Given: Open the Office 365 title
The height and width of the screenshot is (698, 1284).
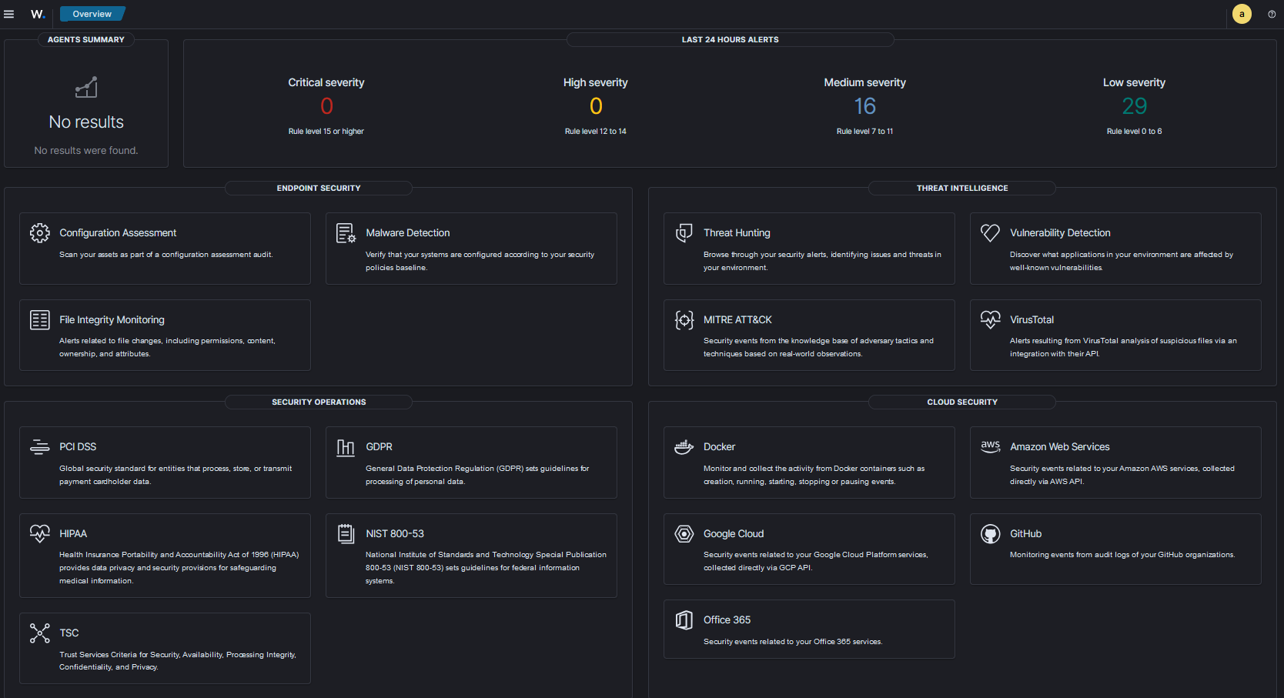Looking at the screenshot, I should click(727, 620).
